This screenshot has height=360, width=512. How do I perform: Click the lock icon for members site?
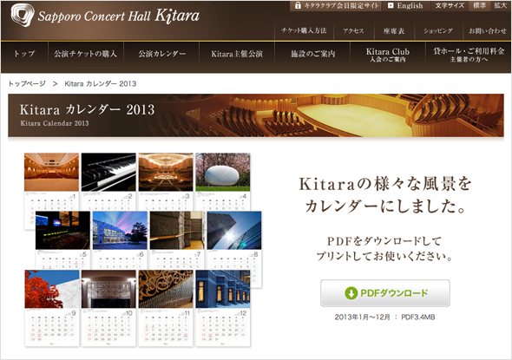[x=298, y=5]
